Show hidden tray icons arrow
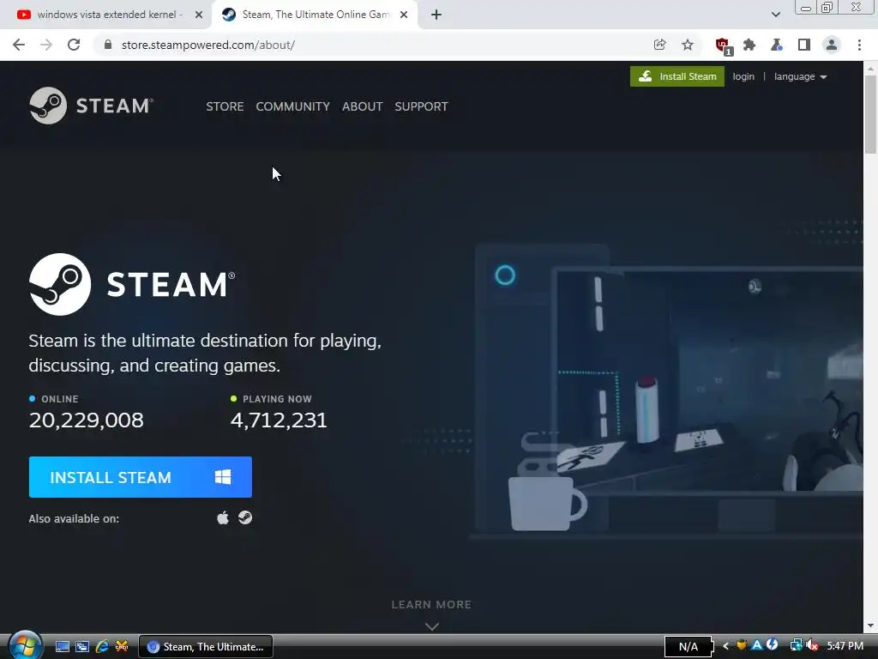Screen dimensions: 878x659 tap(725, 646)
